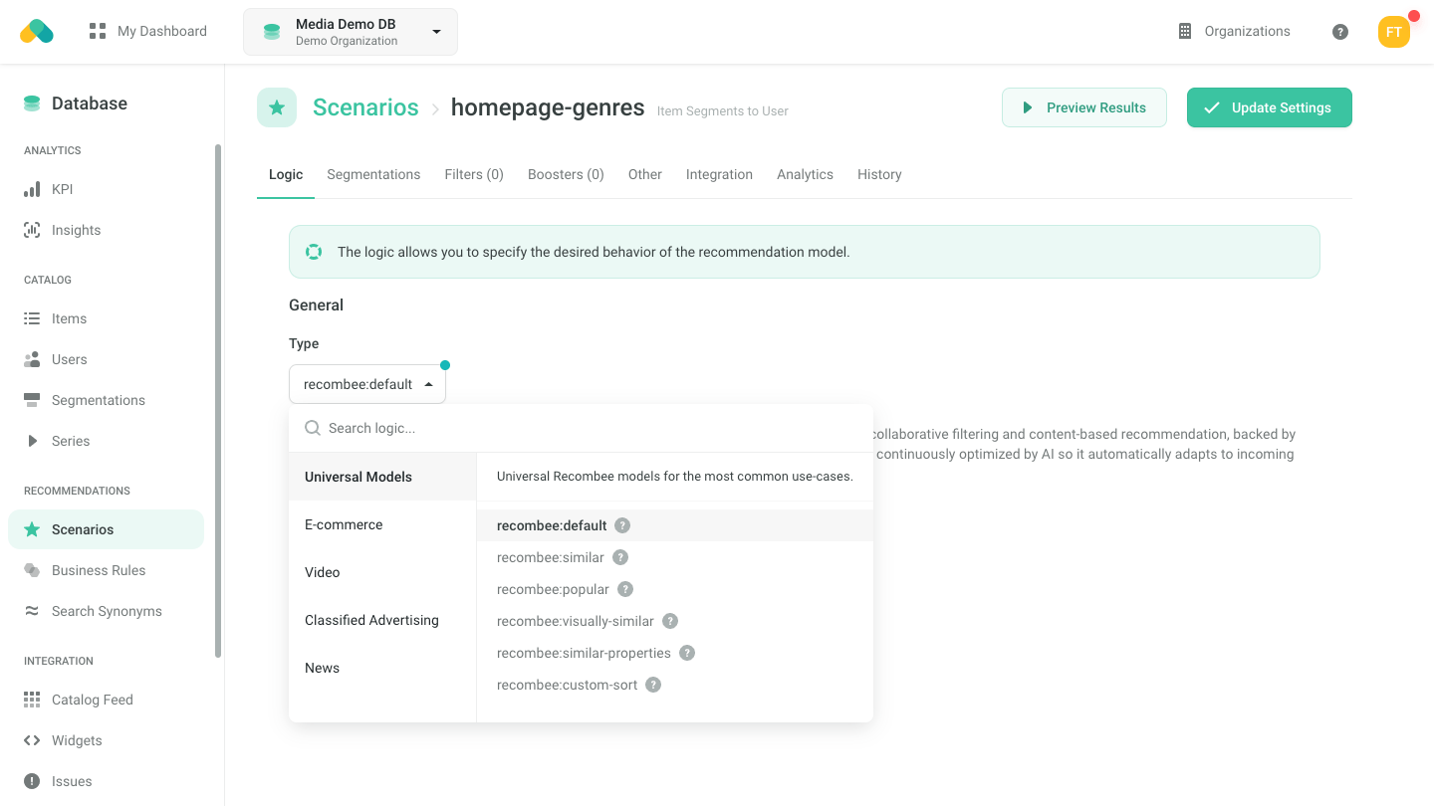Click the Scenarios star icon in sidebar
Screen dimensions: 1434x806
tap(32, 529)
